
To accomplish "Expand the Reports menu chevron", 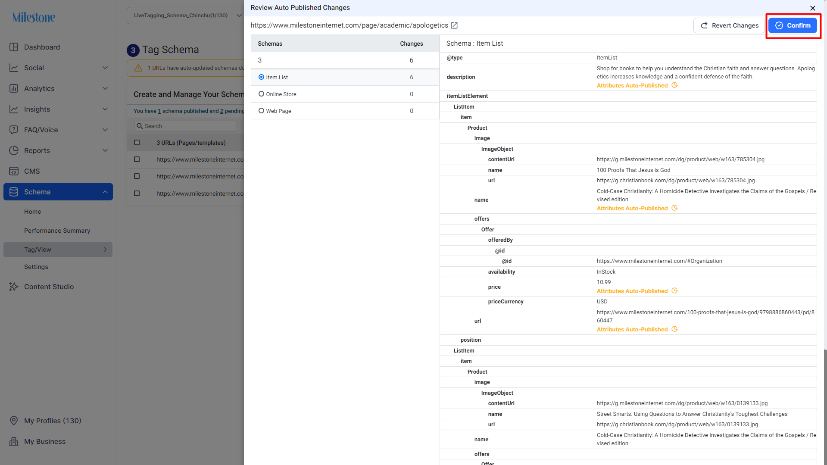I will tap(105, 150).
